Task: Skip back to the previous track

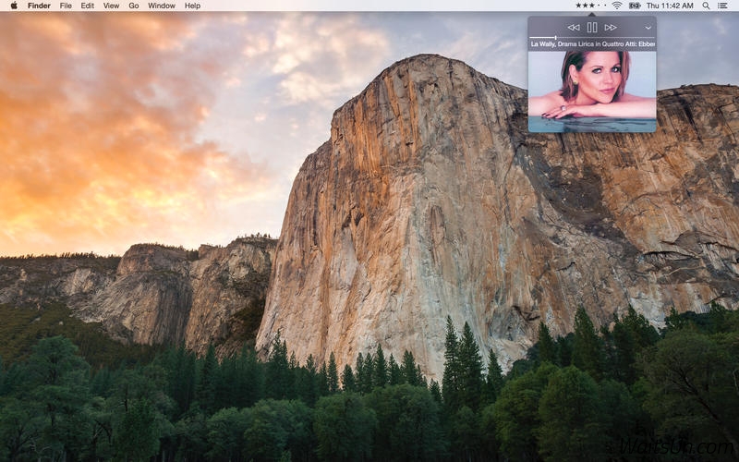Action: pyautogui.click(x=574, y=28)
